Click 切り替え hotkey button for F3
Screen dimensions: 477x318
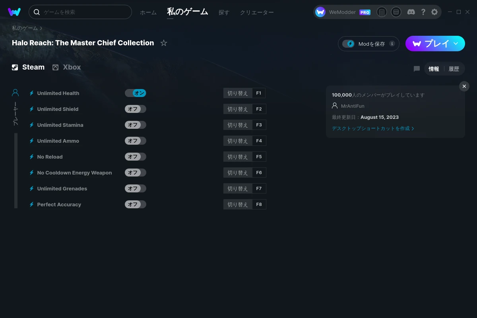tap(238, 125)
